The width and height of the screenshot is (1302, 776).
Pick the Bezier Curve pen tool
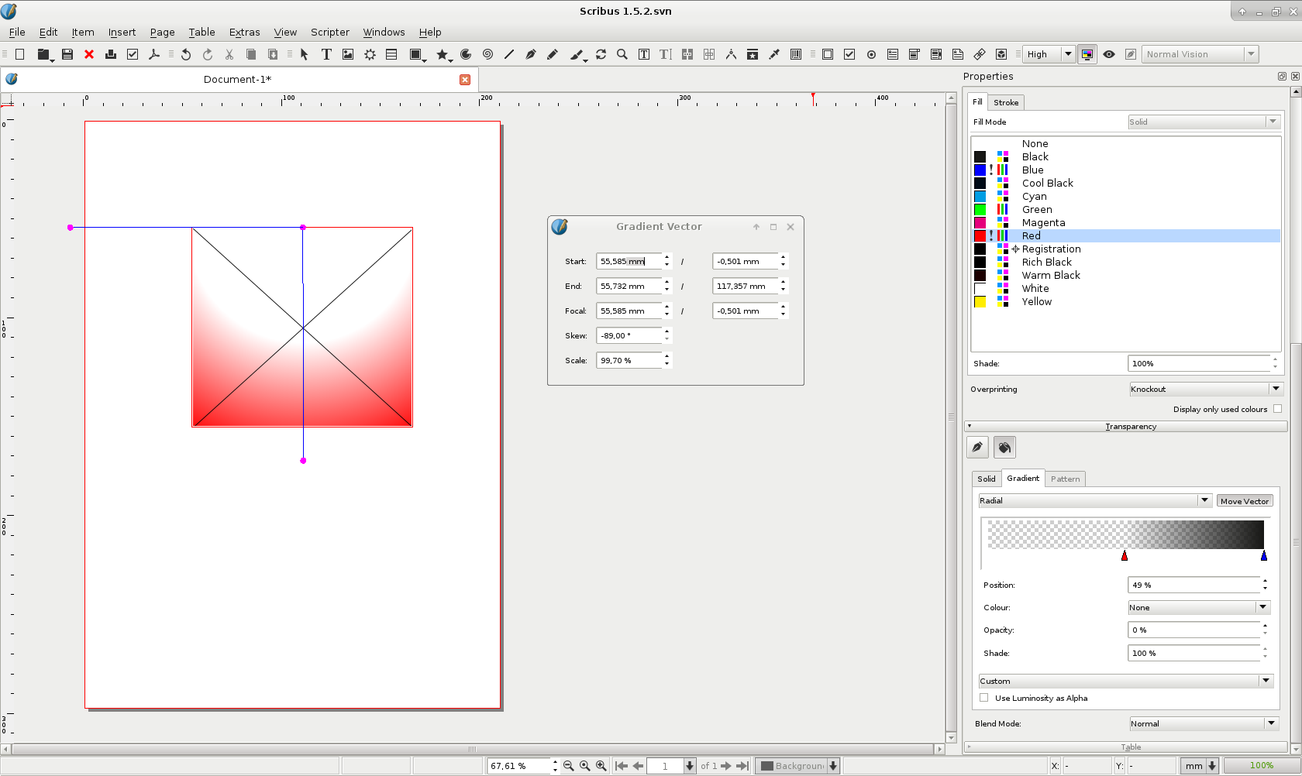pos(531,54)
